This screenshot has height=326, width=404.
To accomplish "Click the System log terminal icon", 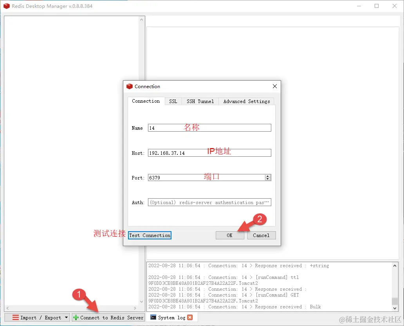I will (153, 317).
